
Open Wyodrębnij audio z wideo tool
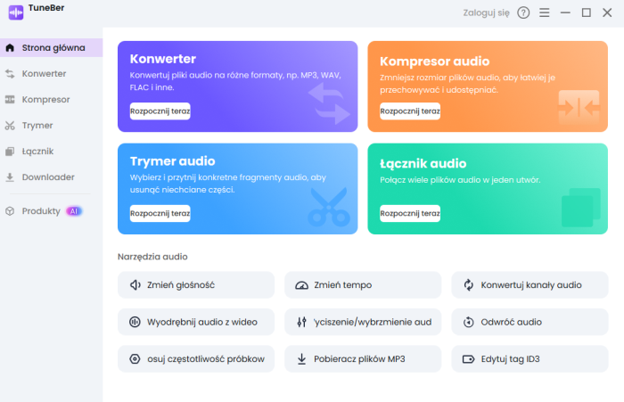coord(196,322)
